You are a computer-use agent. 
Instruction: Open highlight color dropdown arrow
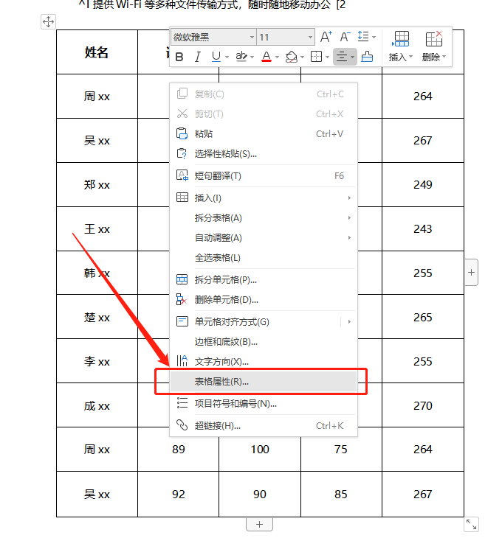pyautogui.click(x=252, y=57)
